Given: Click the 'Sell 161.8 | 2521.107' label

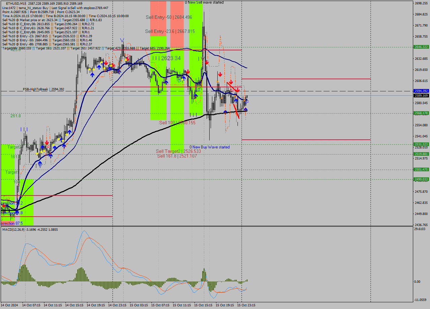Looking at the screenshot, I should pos(177,156).
